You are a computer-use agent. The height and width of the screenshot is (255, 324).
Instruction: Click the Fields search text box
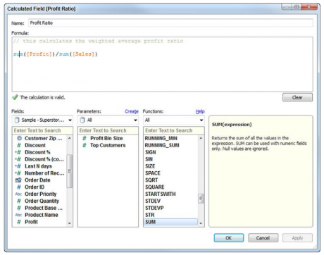click(x=42, y=130)
